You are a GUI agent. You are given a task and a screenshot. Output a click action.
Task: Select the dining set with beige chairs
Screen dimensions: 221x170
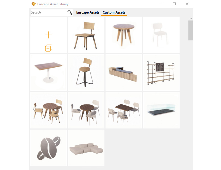click(x=86, y=110)
